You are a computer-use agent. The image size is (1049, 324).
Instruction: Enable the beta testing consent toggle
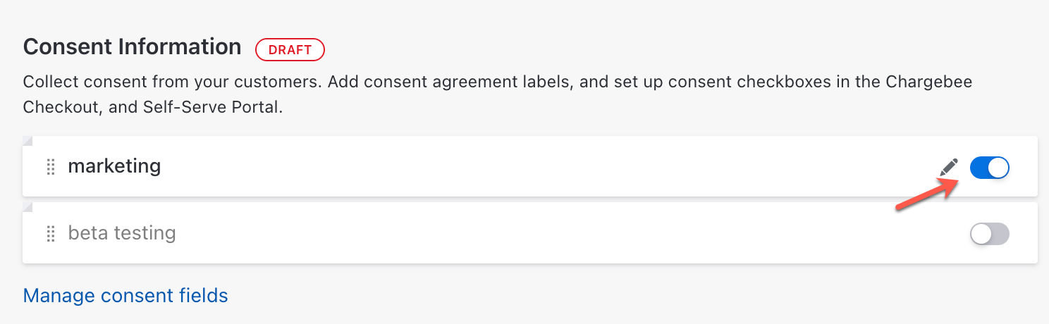[989, 234]
